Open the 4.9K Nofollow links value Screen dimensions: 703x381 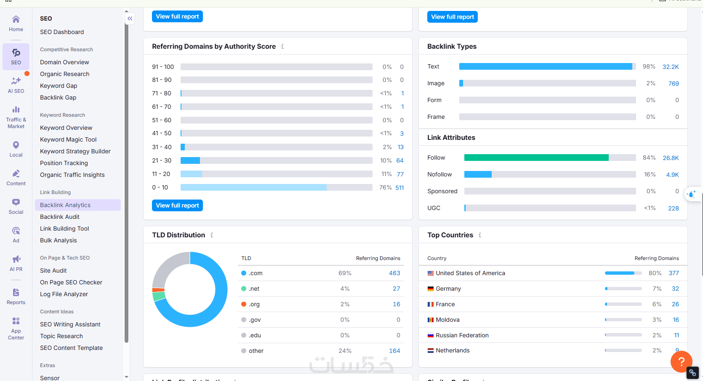click(672, 175)
